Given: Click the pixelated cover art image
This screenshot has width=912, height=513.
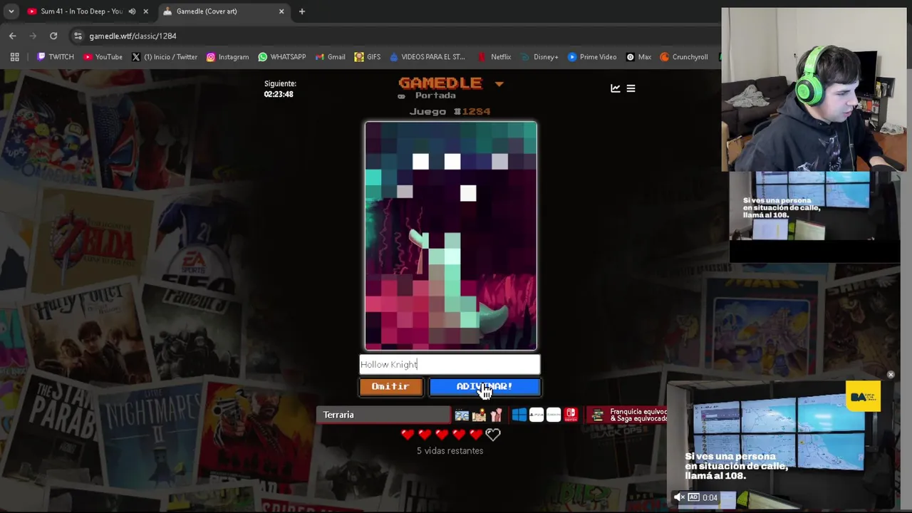Looking at the screenshot, I should [x=451, y=236].
